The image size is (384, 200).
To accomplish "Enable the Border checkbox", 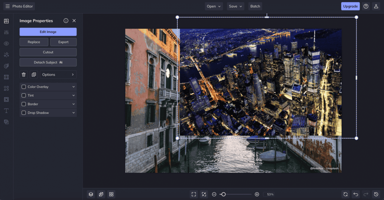I will click(x=24, y=104).
